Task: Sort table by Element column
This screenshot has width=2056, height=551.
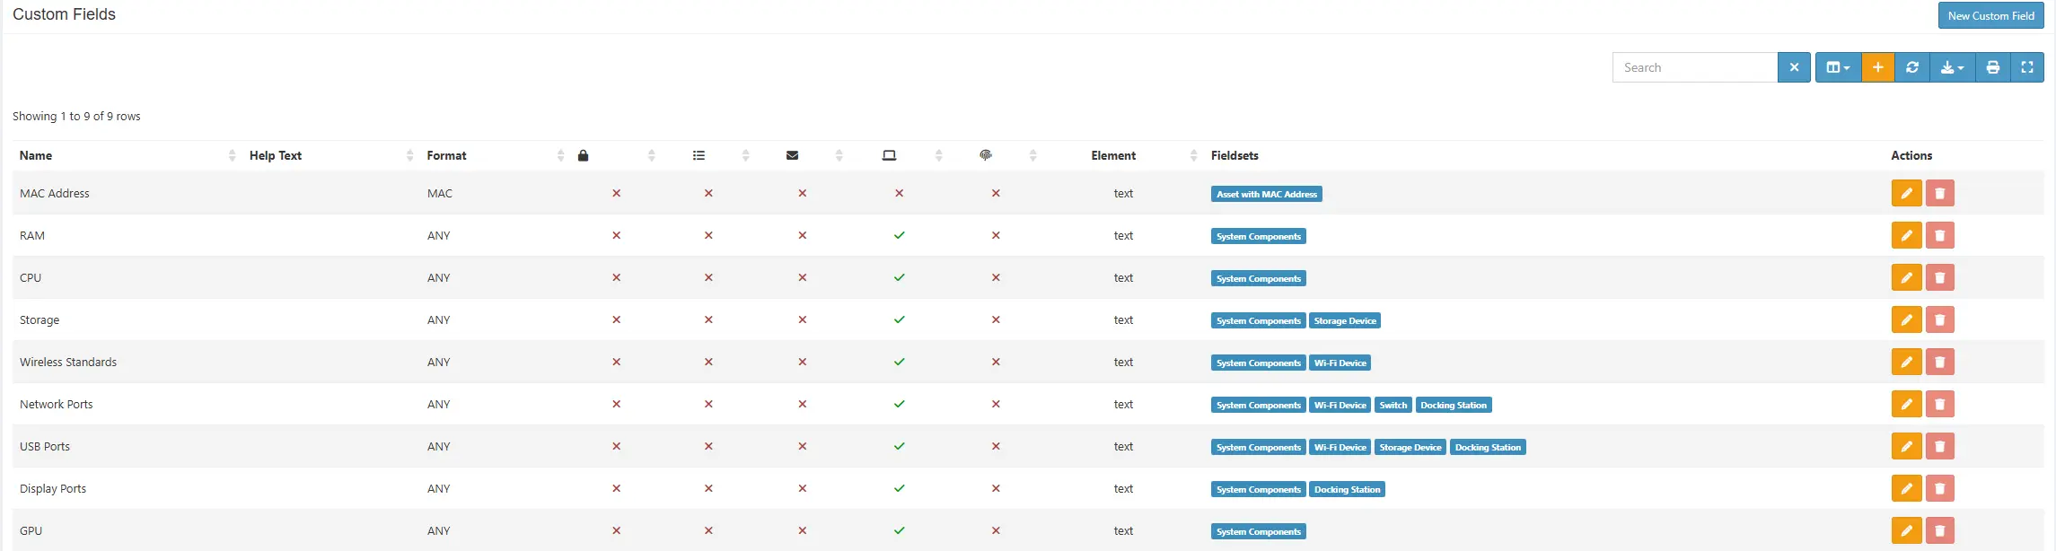Action: coord(1123,155)
